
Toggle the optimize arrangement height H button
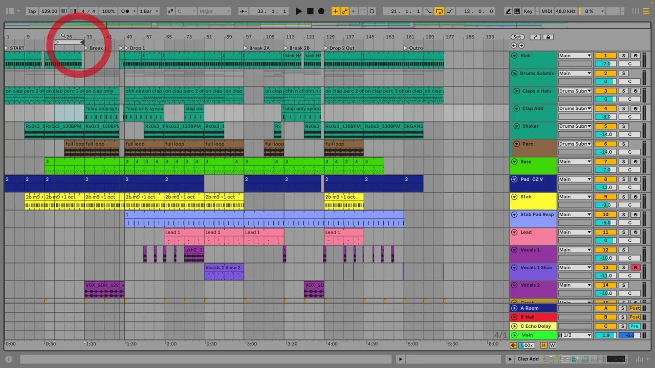[543, 346]
